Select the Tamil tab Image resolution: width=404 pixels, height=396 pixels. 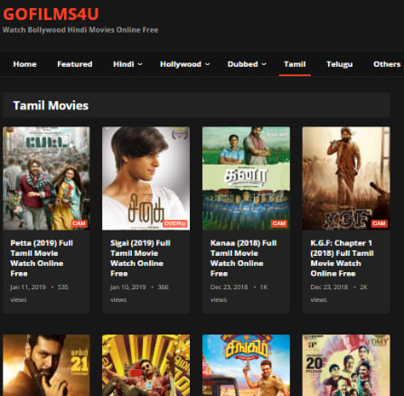coord(295,64)
